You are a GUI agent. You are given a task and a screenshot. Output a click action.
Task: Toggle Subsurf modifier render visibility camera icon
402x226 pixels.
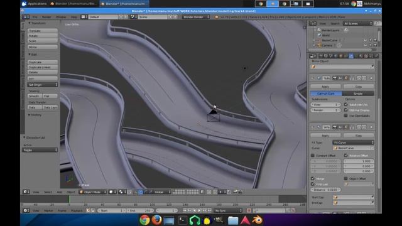click(x=335, y=78)
